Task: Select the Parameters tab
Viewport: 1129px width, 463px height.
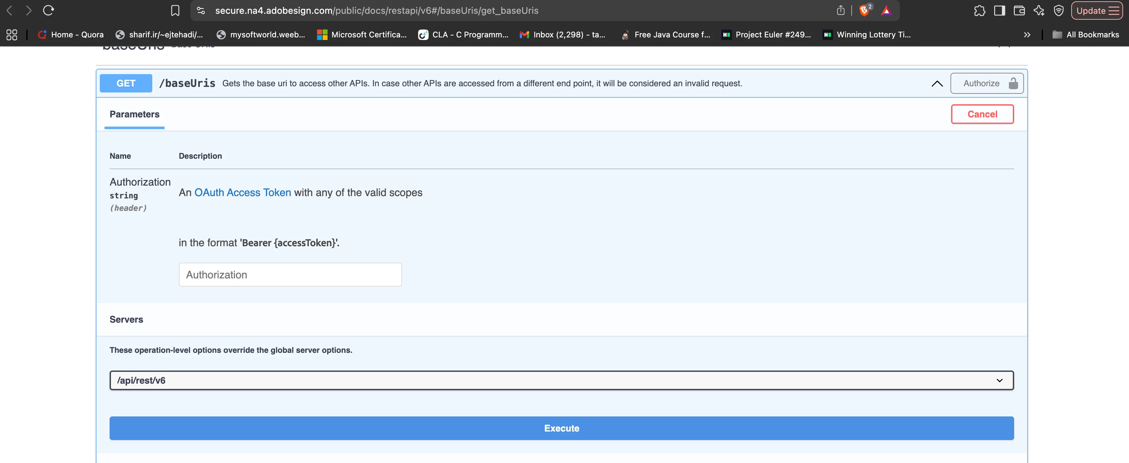Action: pyautogui.click(x=135, y=114)
